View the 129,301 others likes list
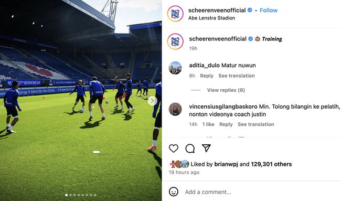 point(271,164)
